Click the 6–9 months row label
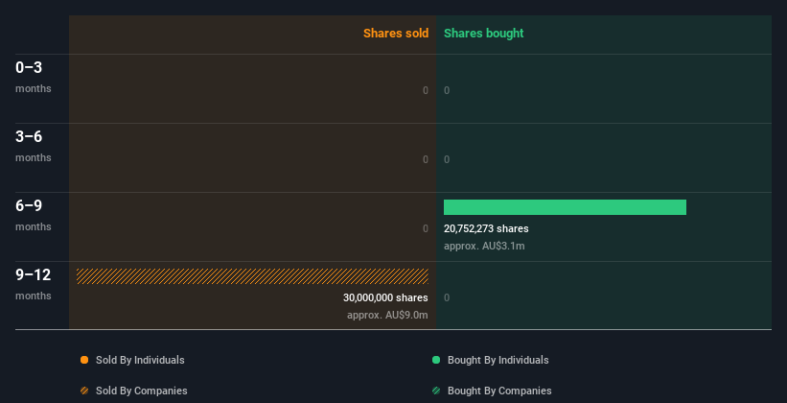 click(34, 216)
